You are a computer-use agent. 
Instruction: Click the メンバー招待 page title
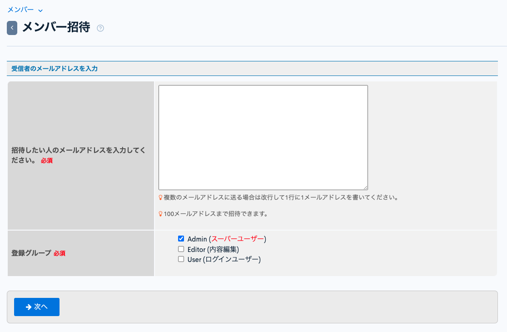click(x=56, y=27)
